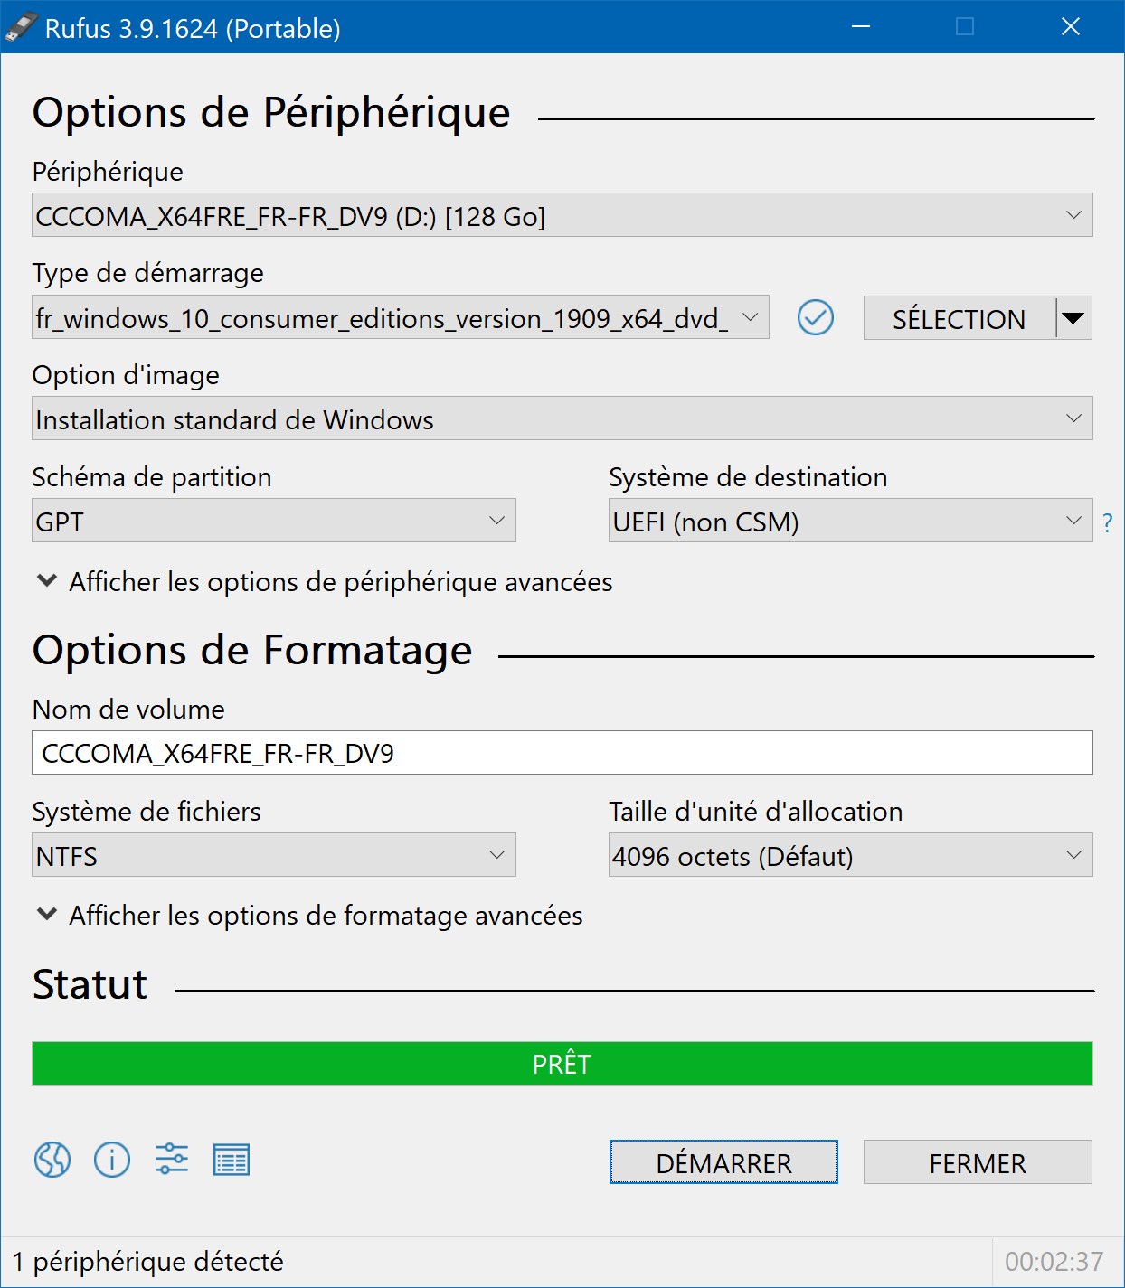The height and width of the screenshot is (1288, 1125).
Task: Click the DÉMARRER button
Action: tap(723, 1162)
